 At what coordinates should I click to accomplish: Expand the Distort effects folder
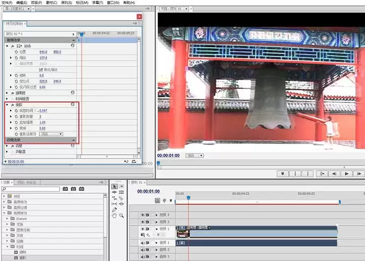pyautogui.click(x=7, y=219)
